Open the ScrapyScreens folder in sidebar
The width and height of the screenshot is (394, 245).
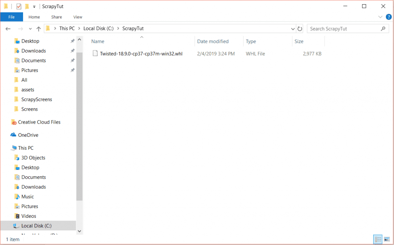(37, 99)
